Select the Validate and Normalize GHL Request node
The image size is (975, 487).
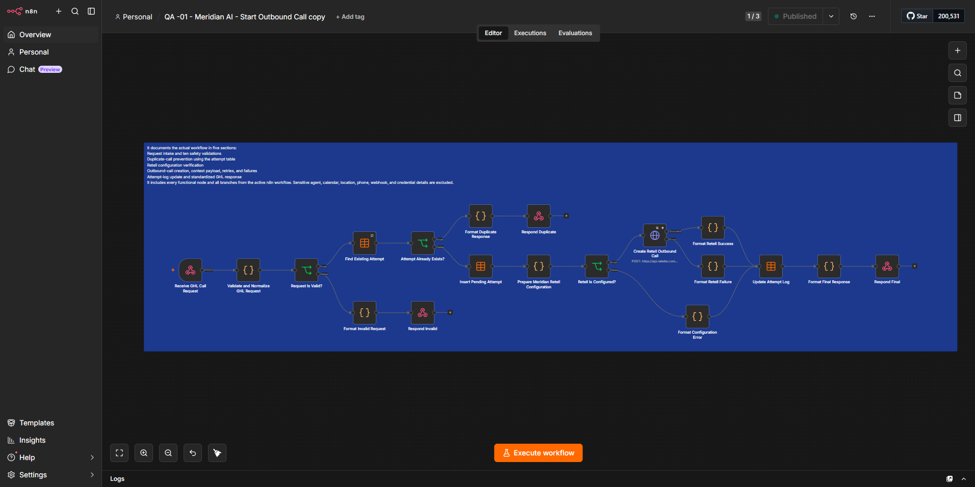248,270
